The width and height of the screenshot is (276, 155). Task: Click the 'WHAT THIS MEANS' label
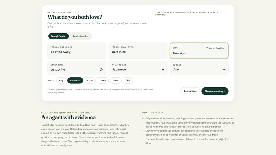coord(153,113)
